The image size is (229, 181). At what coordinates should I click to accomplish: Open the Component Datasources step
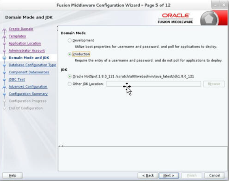pos(29,72)
